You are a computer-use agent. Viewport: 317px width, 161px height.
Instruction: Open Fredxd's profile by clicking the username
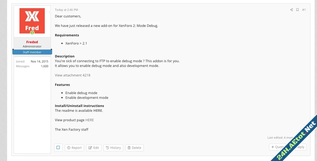32,42
